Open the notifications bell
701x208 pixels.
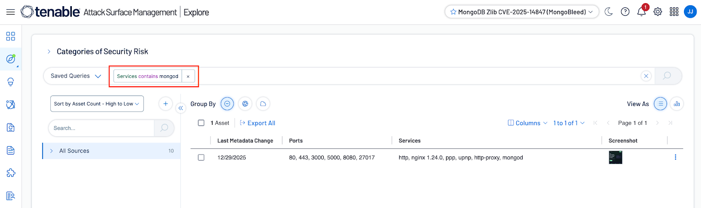click(x=641, y=12)
